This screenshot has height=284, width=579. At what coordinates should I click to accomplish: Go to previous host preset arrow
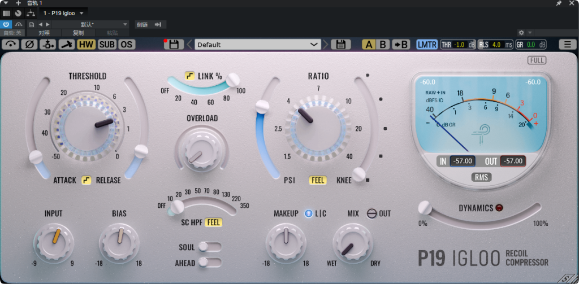(x=41, y=25)
